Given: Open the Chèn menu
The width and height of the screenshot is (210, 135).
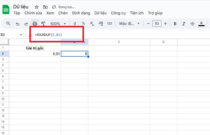Looking at the screenshot, I should (63, 13).
